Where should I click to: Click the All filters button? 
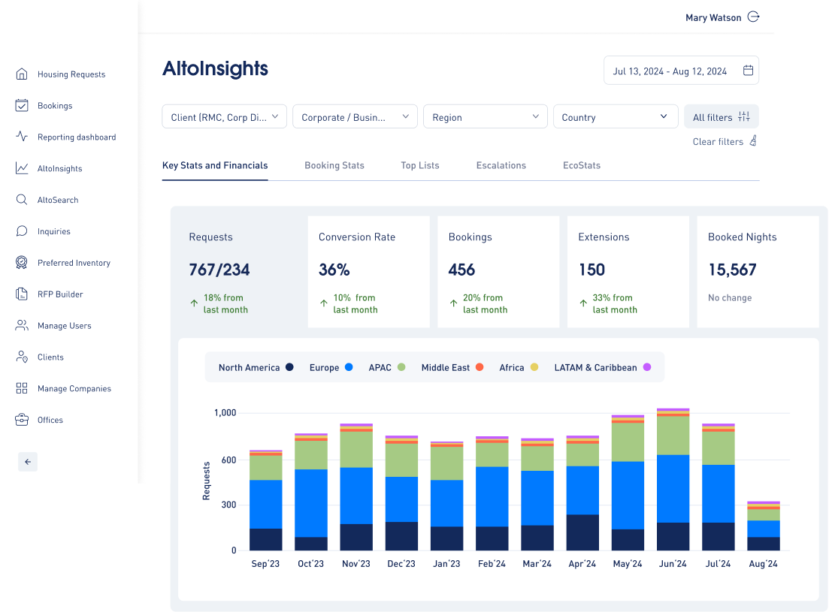point(721,116)
